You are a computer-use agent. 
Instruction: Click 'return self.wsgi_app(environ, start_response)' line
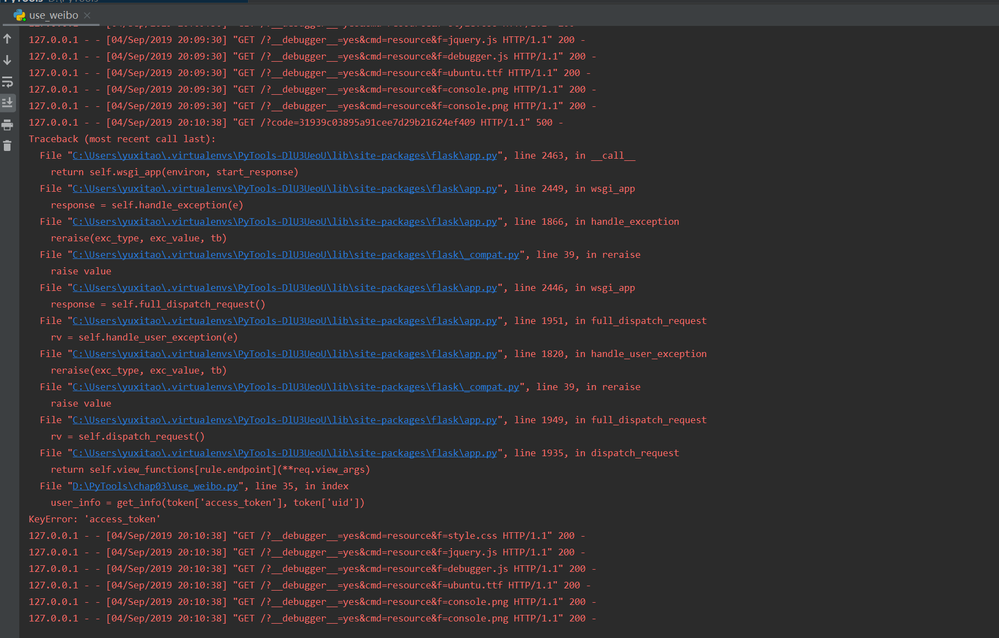[174, 172]
